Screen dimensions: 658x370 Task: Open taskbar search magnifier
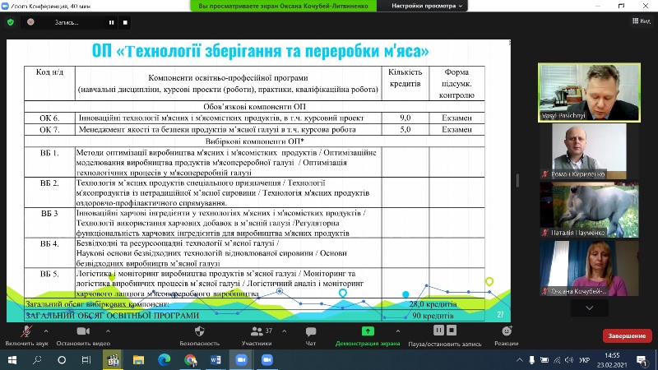pos(37,360)
